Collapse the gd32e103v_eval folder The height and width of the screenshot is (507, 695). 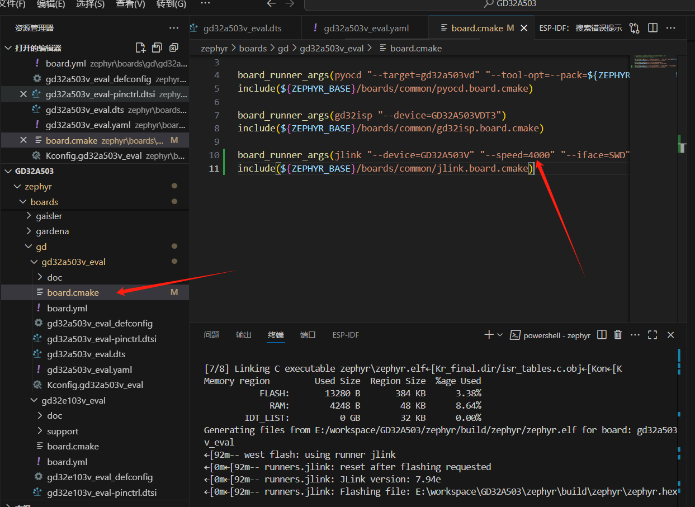point(35,400)
